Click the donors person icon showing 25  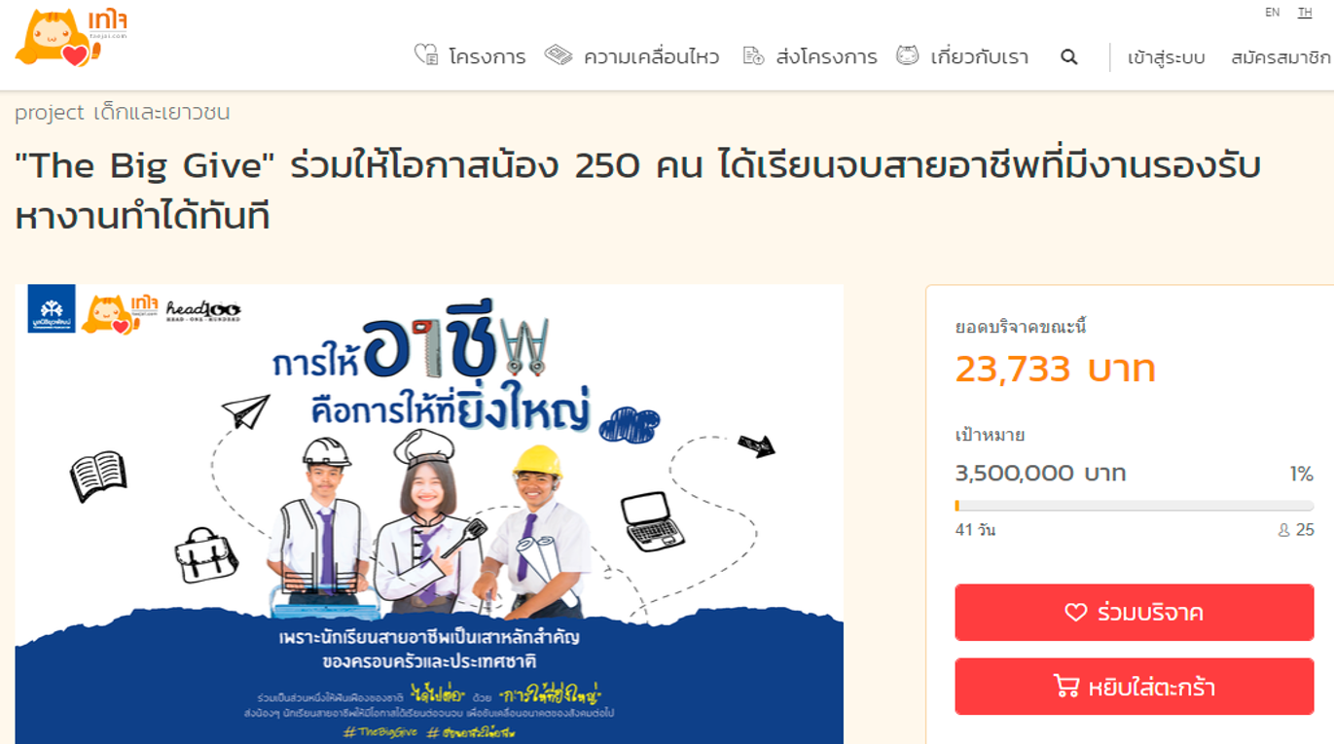coord(1283,531)
